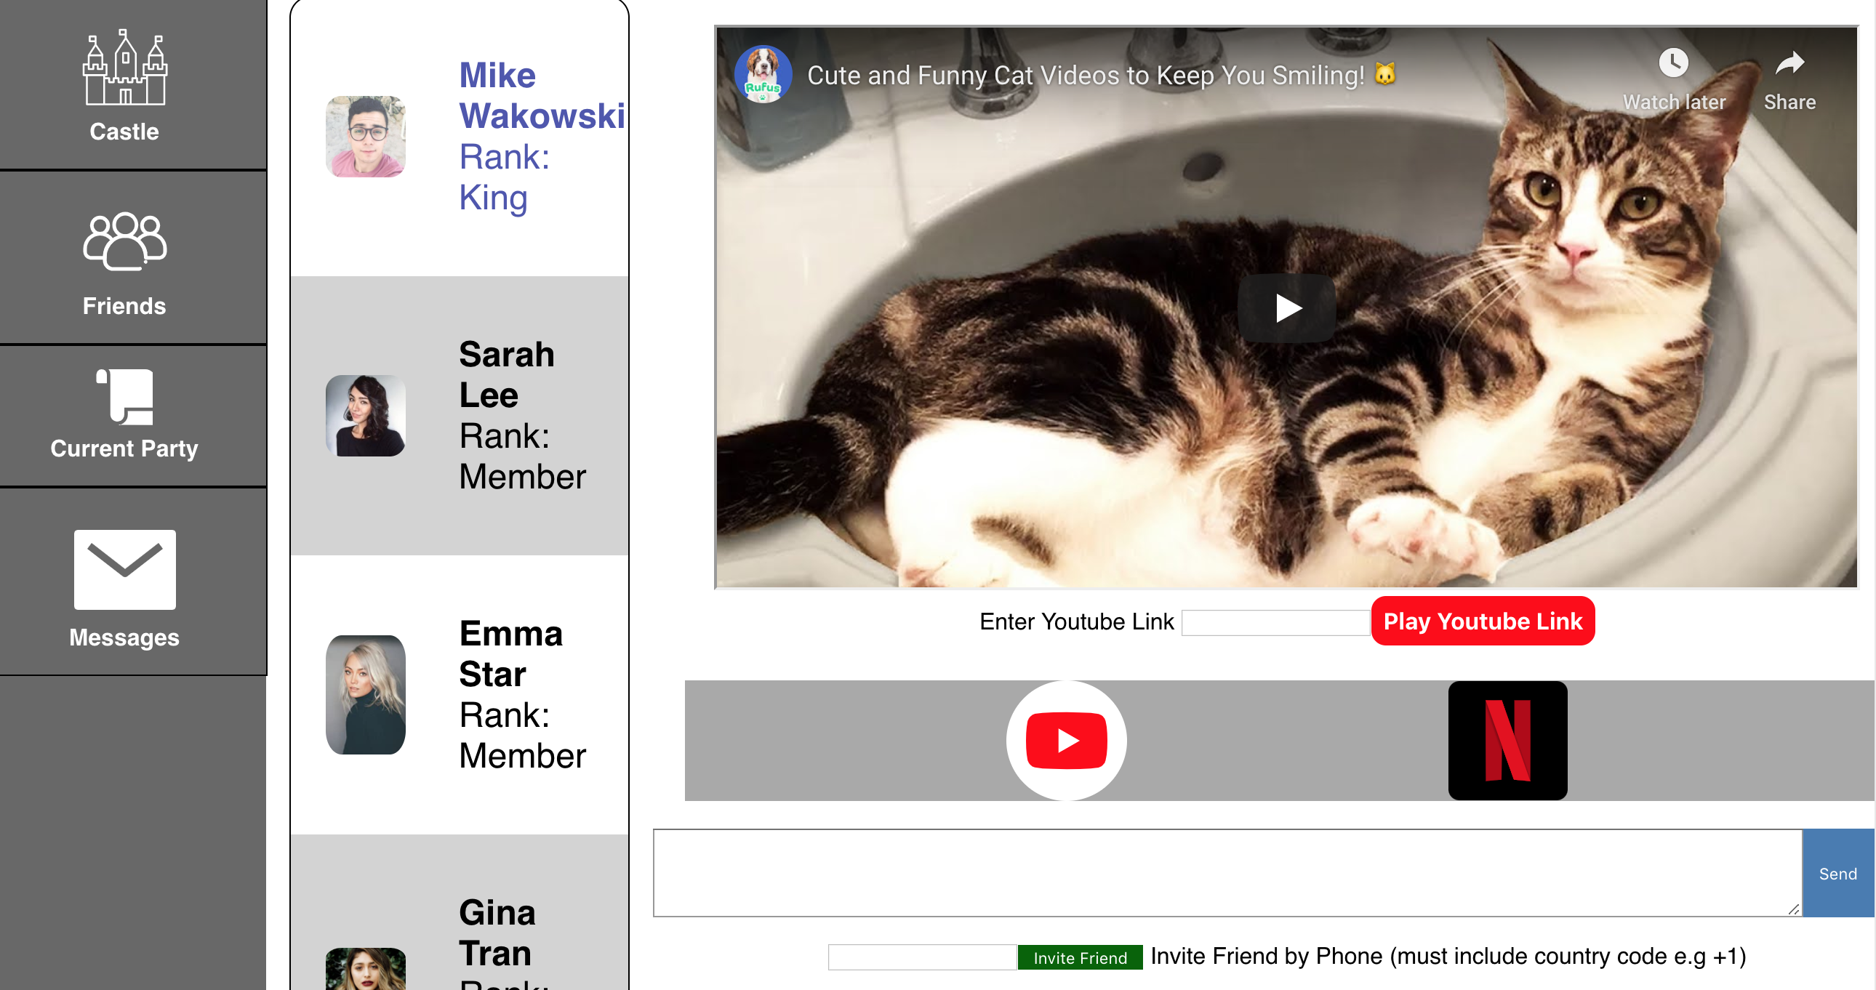Click the Send message button

pyautogui.click(x=1837, y=873)
